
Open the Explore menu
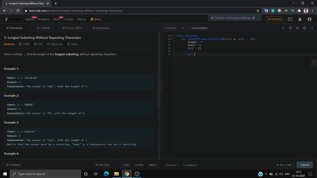30,19
